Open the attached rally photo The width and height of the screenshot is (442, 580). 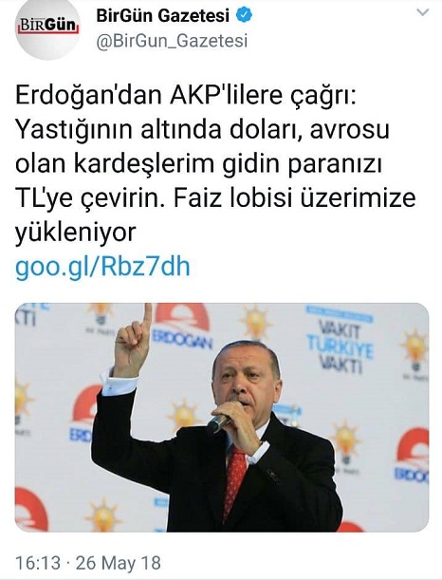[x=222, y=418]
